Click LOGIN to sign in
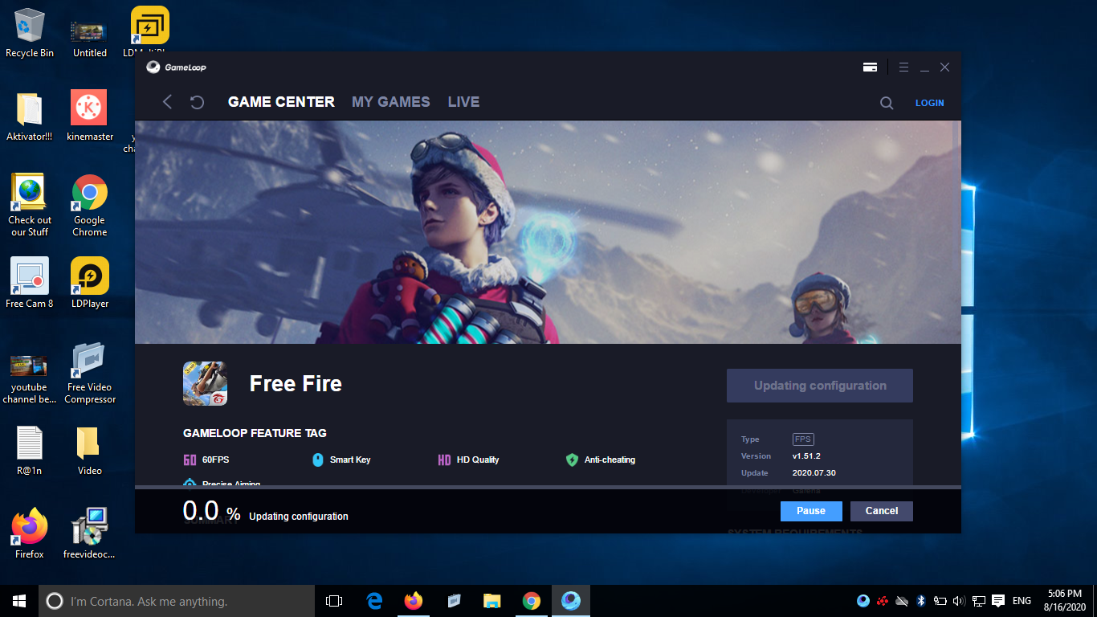 click(x=929, y=103)
